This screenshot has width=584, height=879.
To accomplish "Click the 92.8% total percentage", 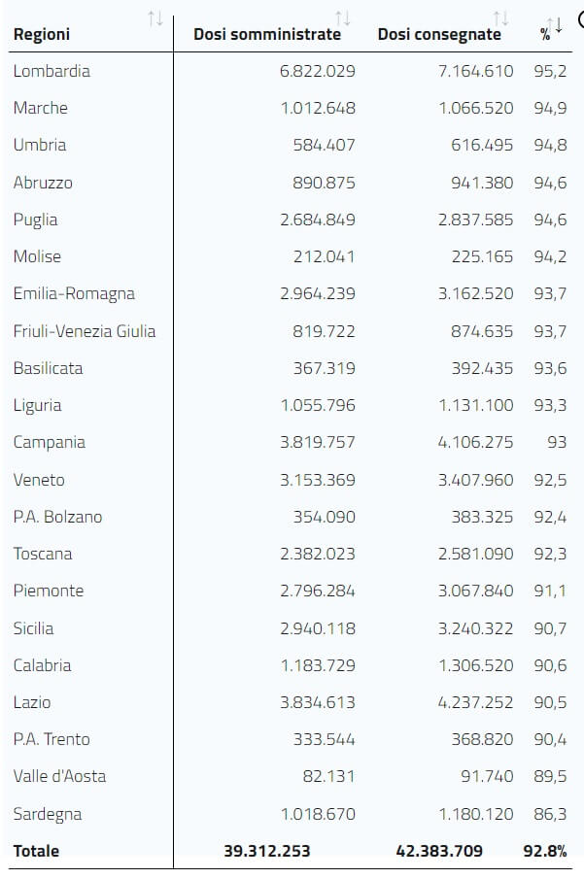I will click(x=545, y=851).
